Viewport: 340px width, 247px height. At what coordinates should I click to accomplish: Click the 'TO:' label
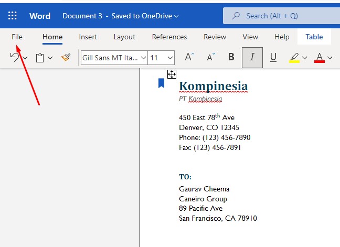(x=185, y=177)
